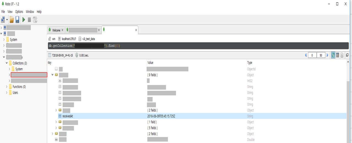
Task: Select the top-level System folder
Action: (x=13, y=40)
